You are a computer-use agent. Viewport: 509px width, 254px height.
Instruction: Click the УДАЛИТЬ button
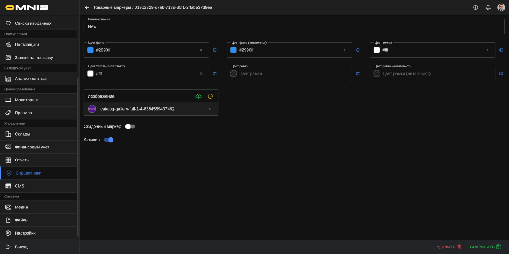449,247
